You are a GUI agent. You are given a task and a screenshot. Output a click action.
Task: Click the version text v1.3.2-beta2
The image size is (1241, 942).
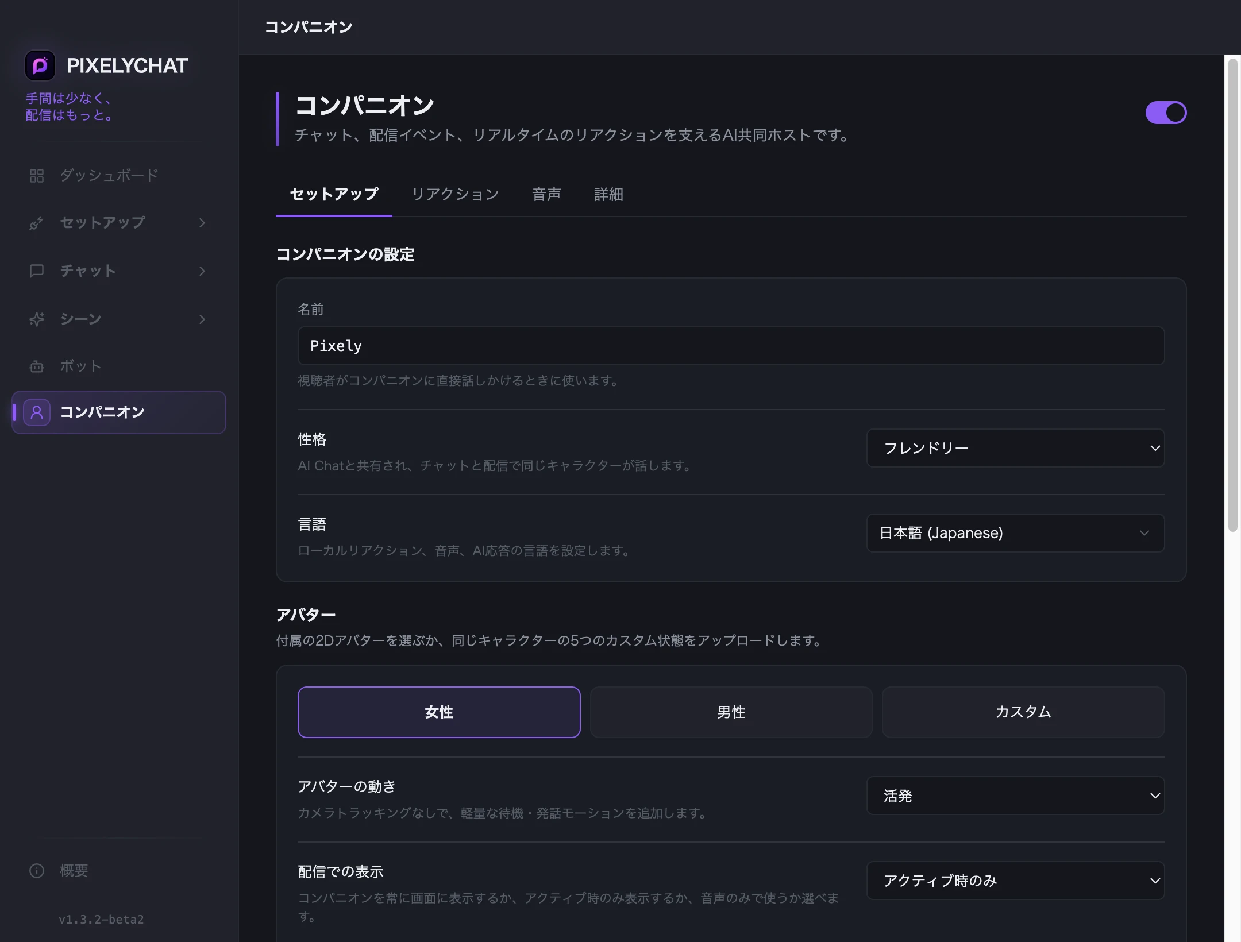[101, 920]
